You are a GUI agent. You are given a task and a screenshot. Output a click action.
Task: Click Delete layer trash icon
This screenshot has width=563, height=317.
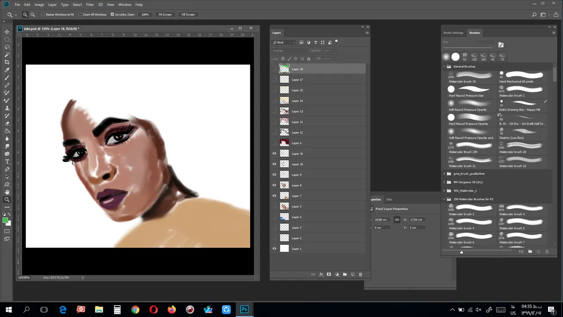pyautogui.click(x=360, y=274)
